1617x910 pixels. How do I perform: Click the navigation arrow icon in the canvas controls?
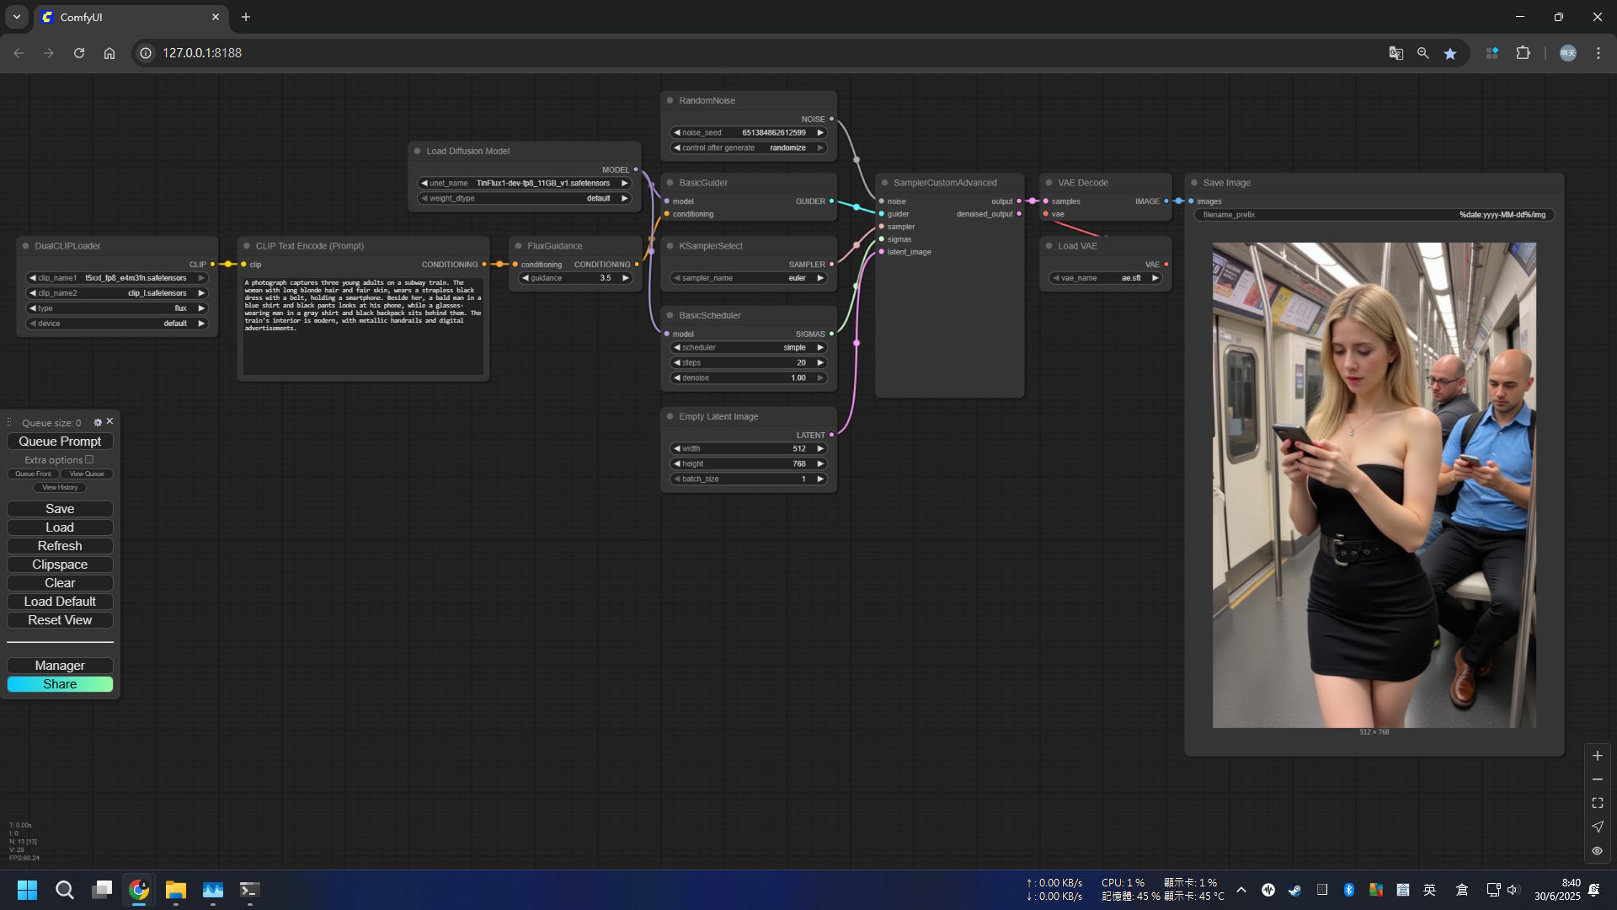[x=1597, y=827]
